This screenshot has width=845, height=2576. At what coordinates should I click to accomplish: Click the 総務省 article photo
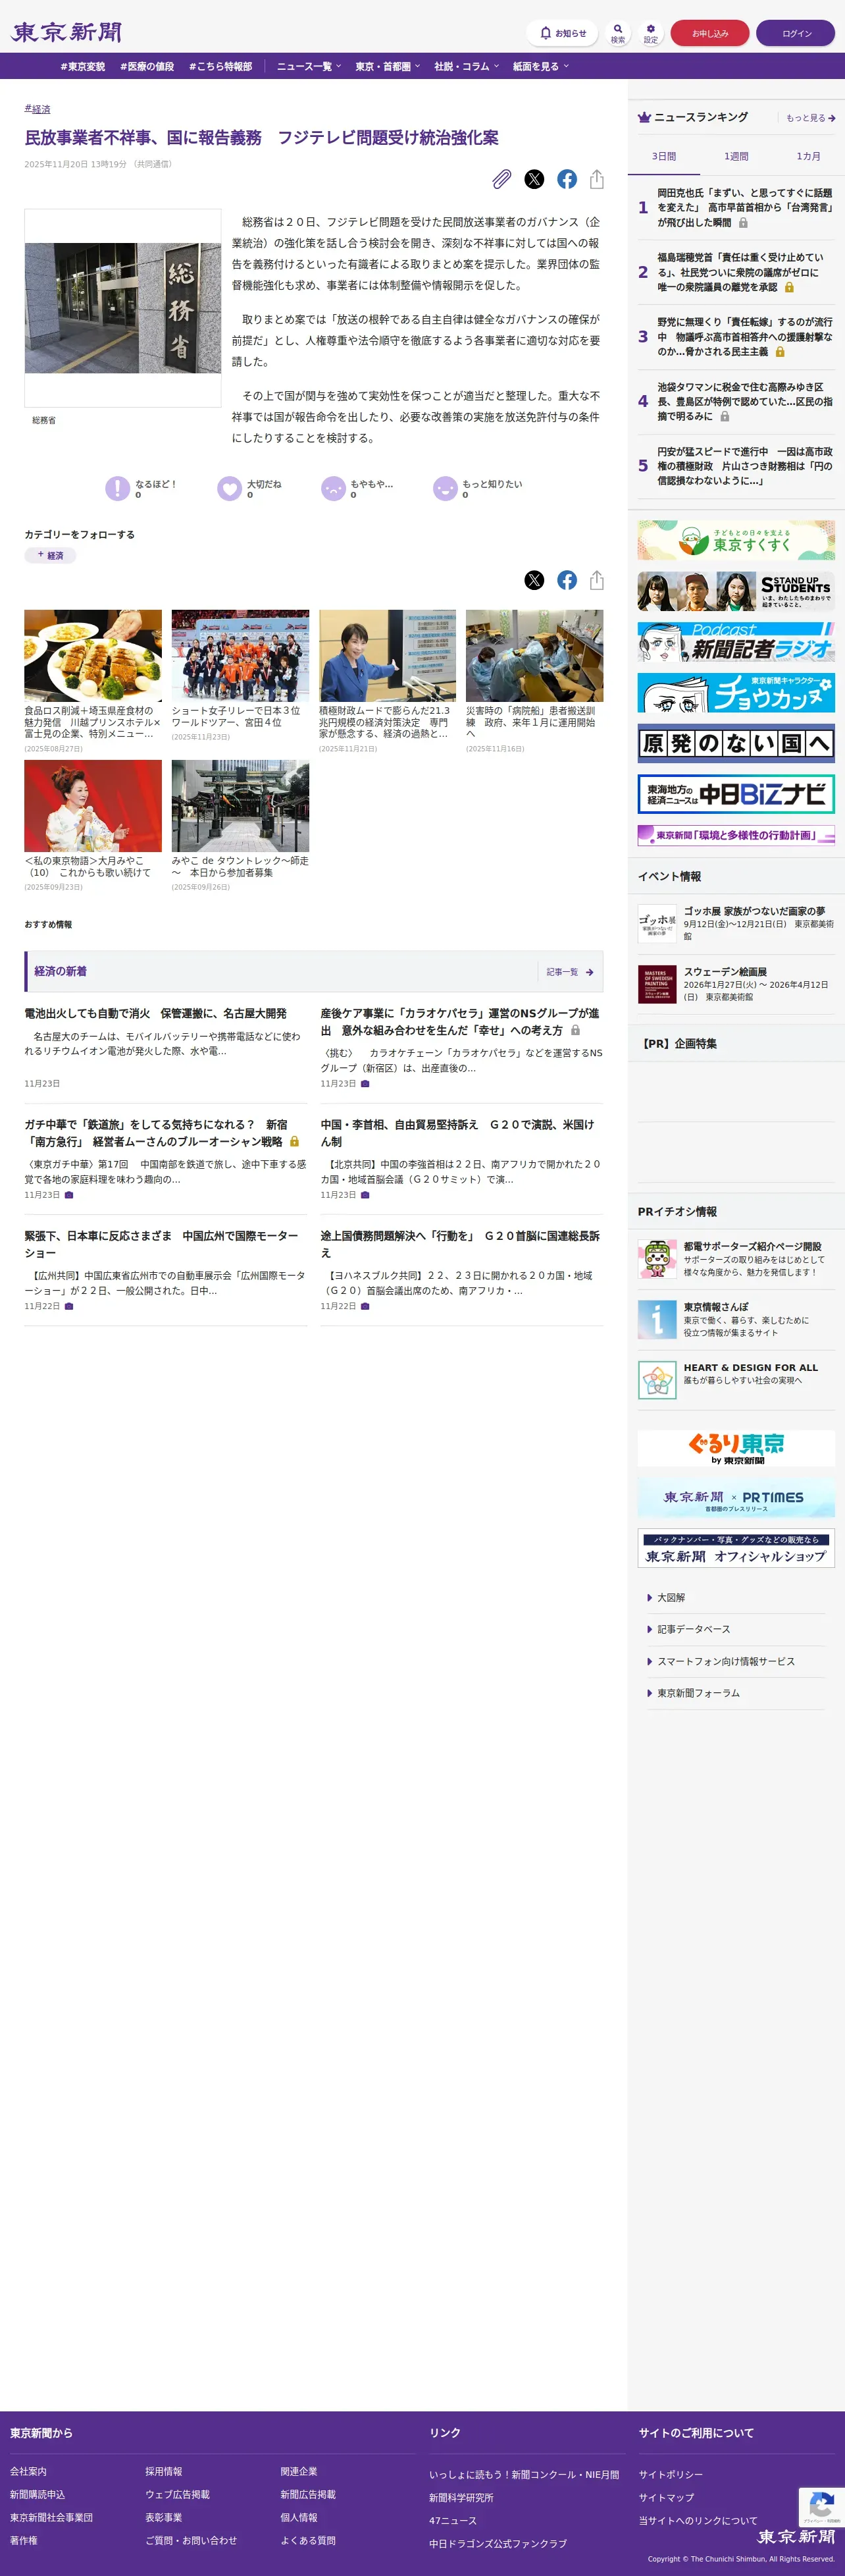(x=123, y=308)
